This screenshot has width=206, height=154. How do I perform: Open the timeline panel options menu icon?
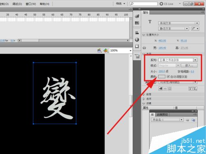(131, 9)
